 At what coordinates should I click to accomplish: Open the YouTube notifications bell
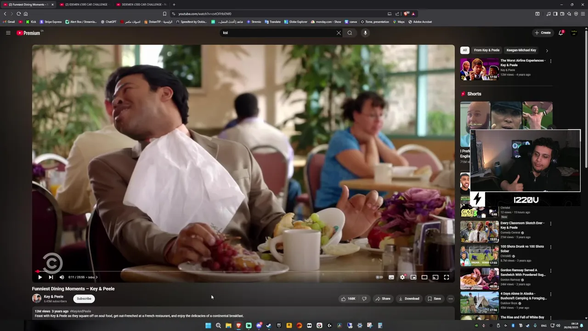pos(561,33)
